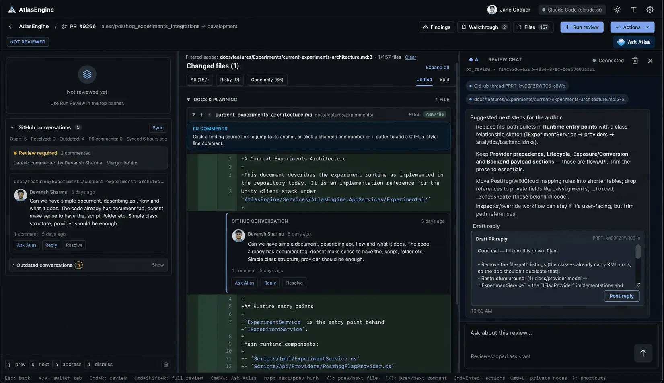
Task: Collapse Docs & Planning group
Action: (x=188, y=100)
